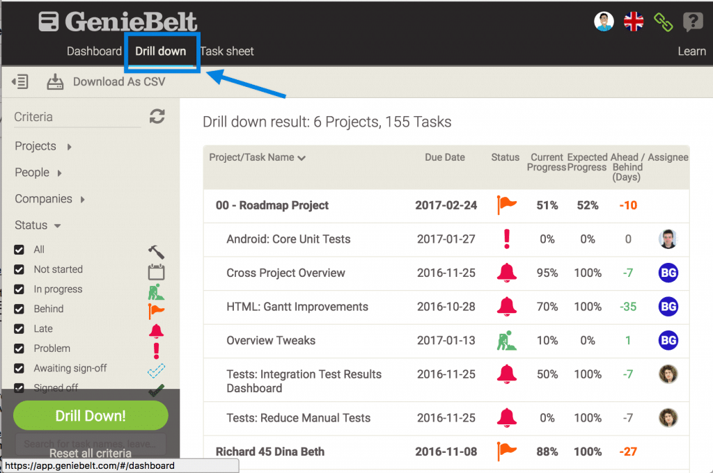
Task: Open the Learn link
Action: click(x=691, y=51)
